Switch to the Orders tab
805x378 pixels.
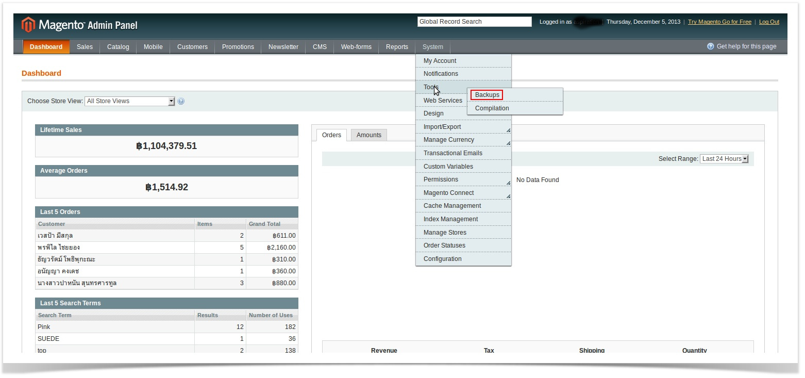(x=331, y=135)
